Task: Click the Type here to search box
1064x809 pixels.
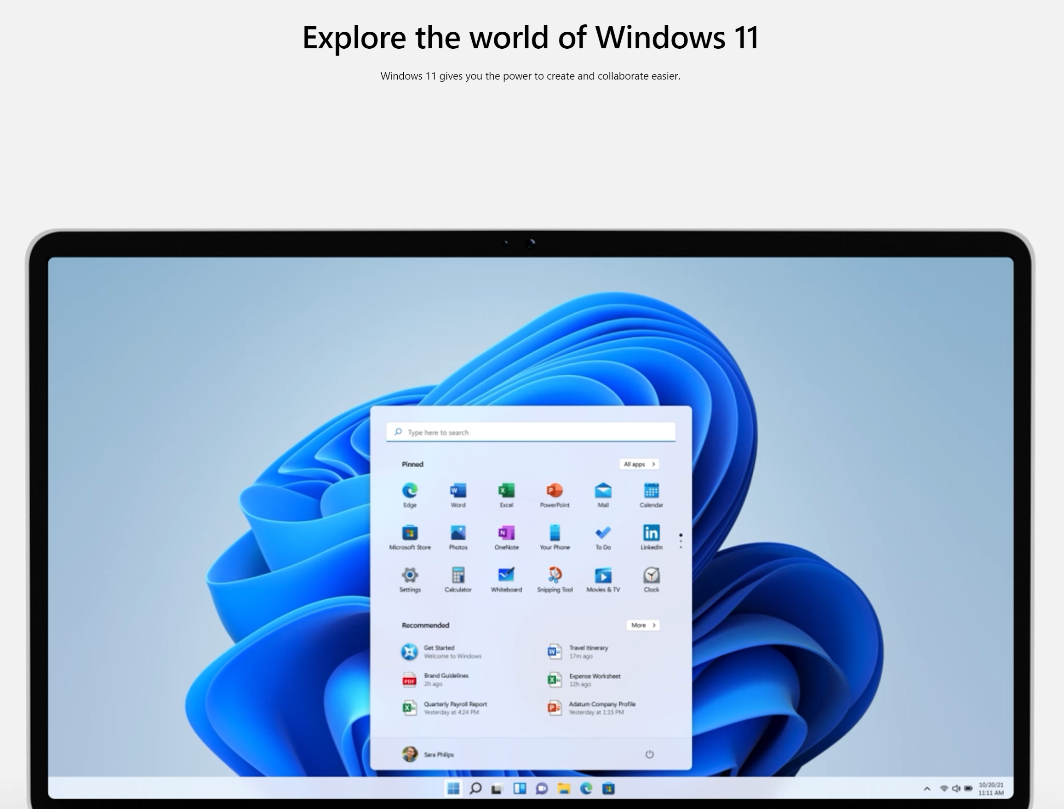Action: [531, 432]
